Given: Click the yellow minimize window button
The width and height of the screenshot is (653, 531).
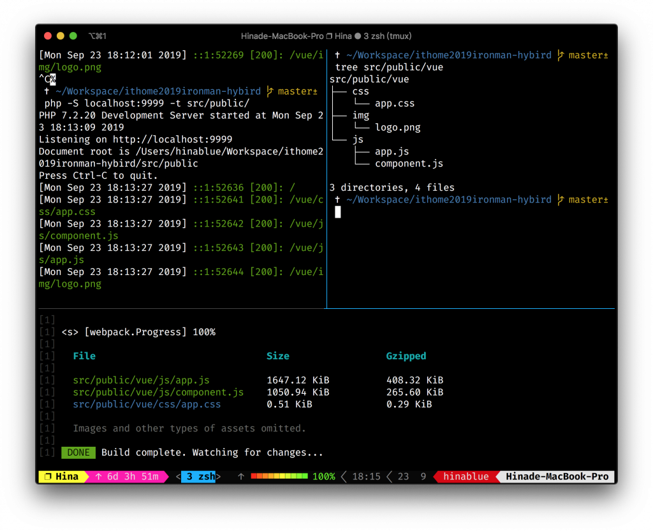Looking at the screenshot, I should pos(61,36).
